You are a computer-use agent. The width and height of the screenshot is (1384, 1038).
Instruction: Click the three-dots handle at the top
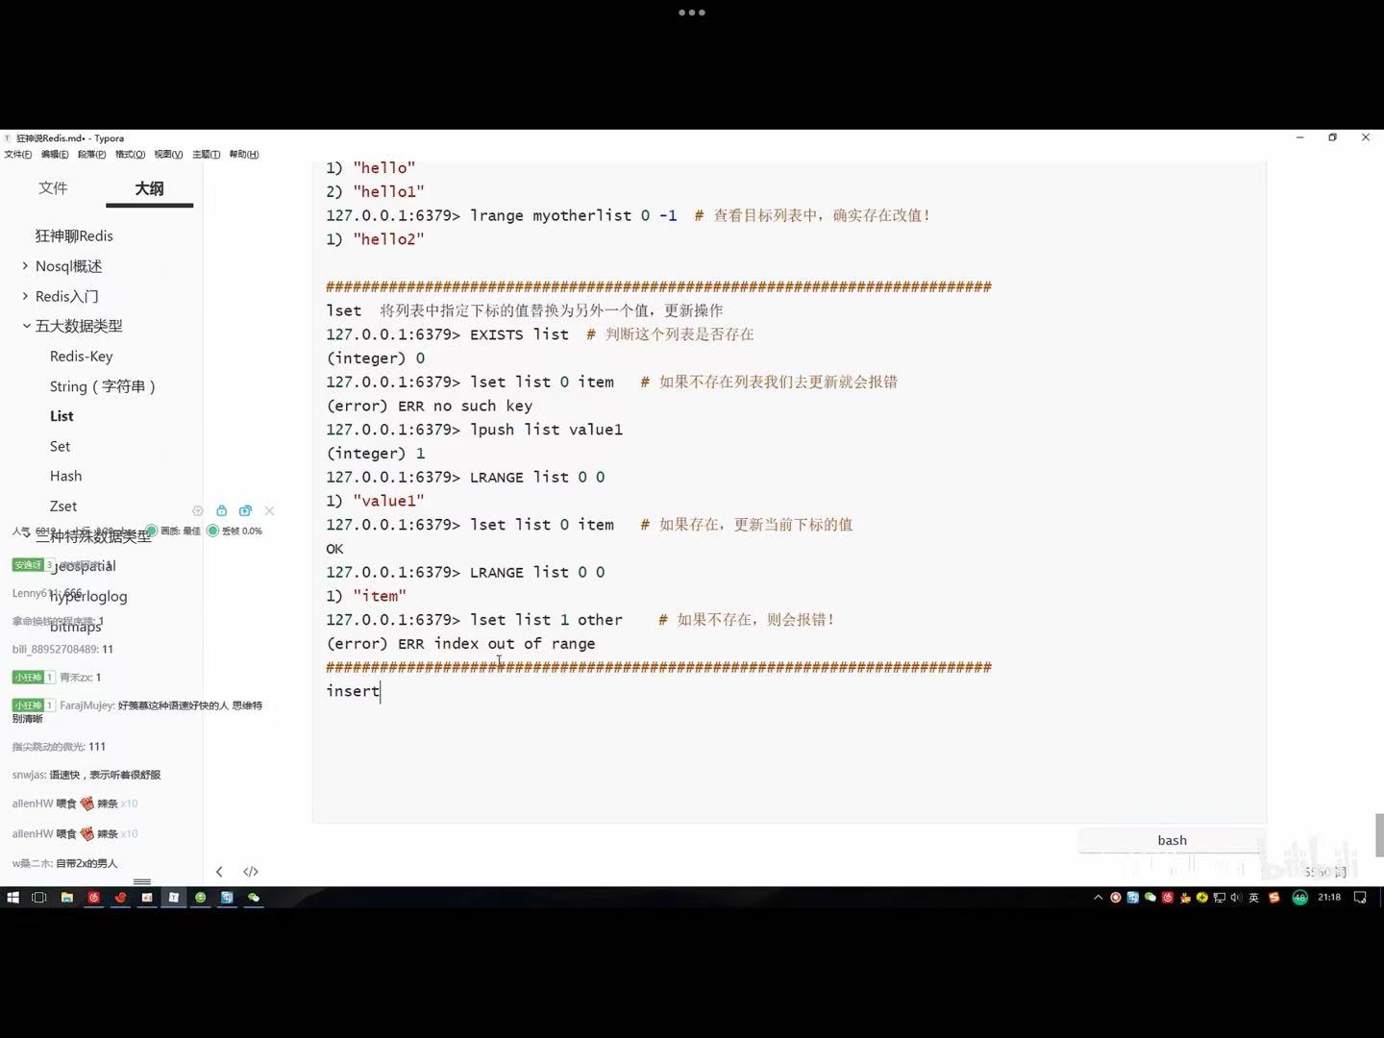[692, 12]
